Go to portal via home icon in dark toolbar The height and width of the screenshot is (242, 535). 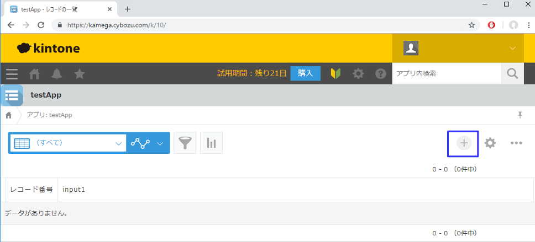tap(34, 73)
